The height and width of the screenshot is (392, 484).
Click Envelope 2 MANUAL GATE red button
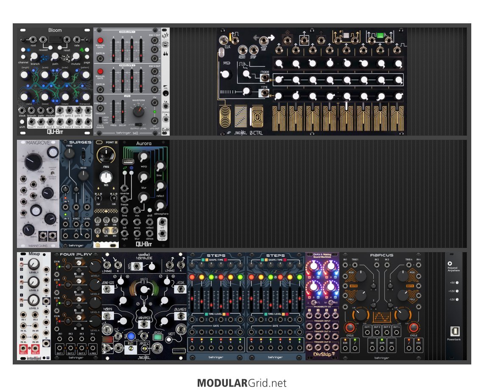[x=100, y=71]
